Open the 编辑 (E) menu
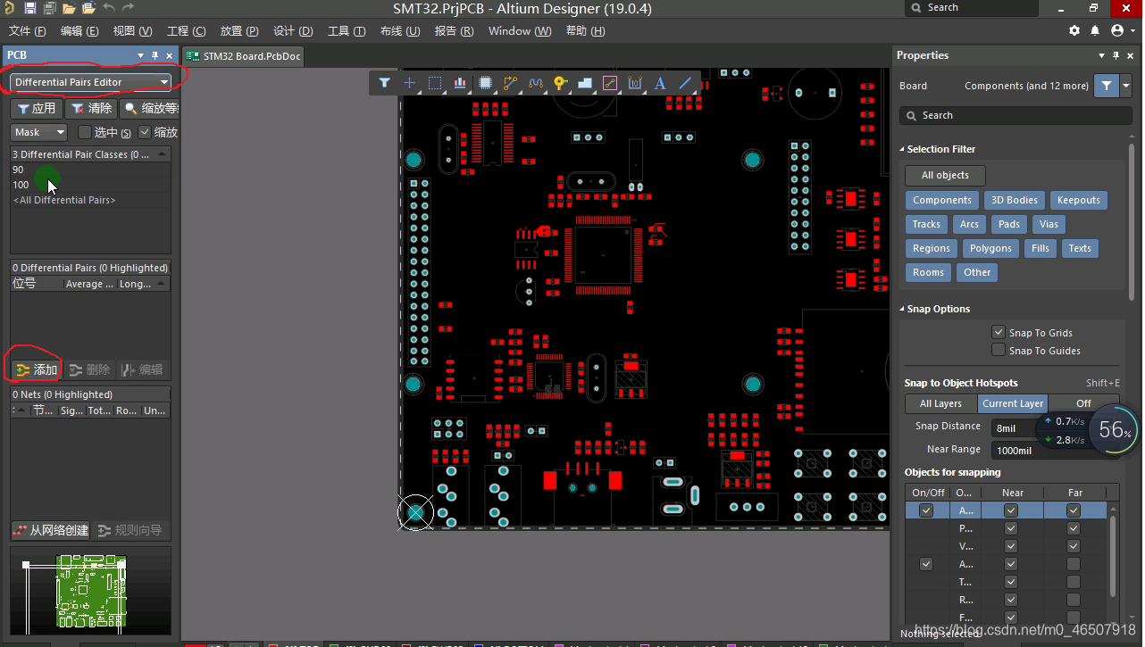This screenshot has width=1145, height=647. pyautogui.click(x=79, y=31)
